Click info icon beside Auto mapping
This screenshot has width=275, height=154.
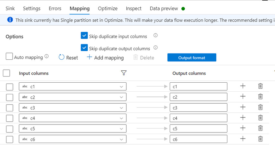coord(46,56)
